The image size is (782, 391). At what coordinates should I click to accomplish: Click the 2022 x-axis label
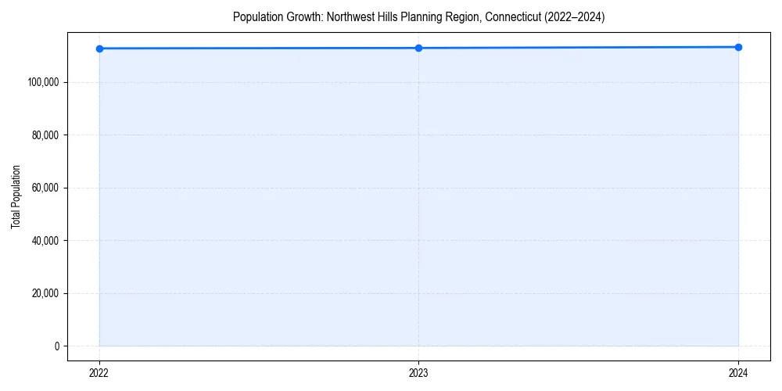(x=100, y=373)
